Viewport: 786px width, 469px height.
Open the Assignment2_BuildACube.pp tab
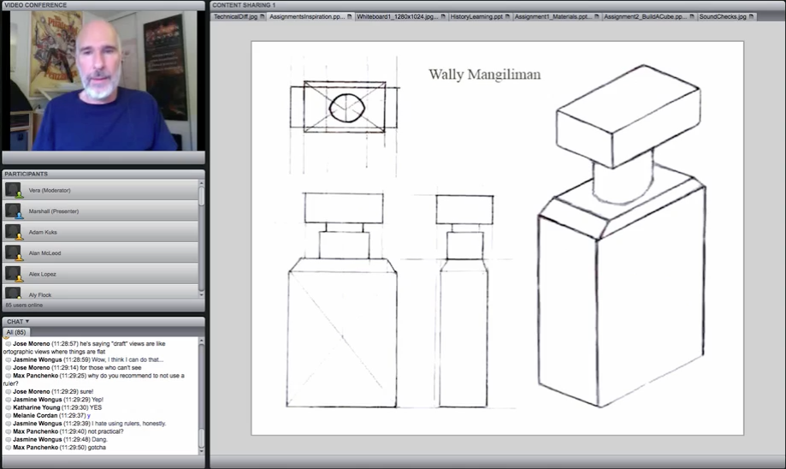(x=648, y=16)
